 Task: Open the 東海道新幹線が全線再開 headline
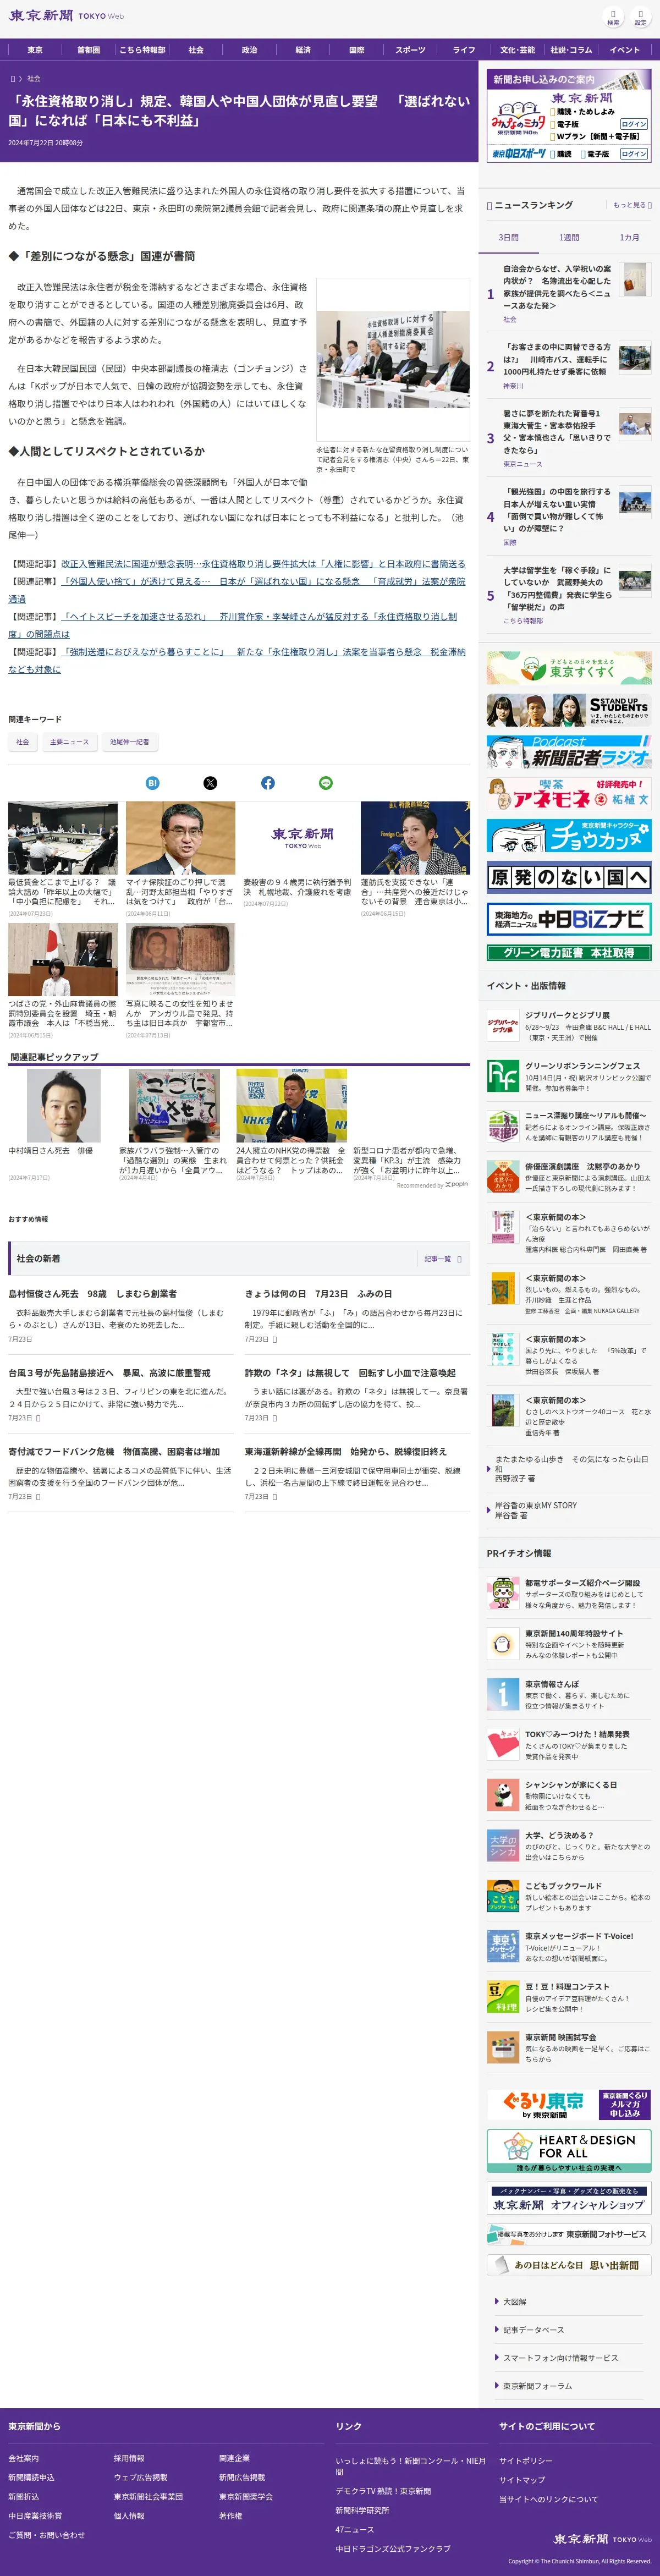(346, 1452)
